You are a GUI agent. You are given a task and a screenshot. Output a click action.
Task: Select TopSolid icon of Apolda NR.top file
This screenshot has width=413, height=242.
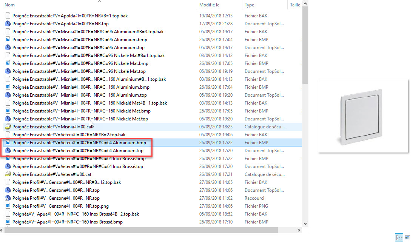8,24
